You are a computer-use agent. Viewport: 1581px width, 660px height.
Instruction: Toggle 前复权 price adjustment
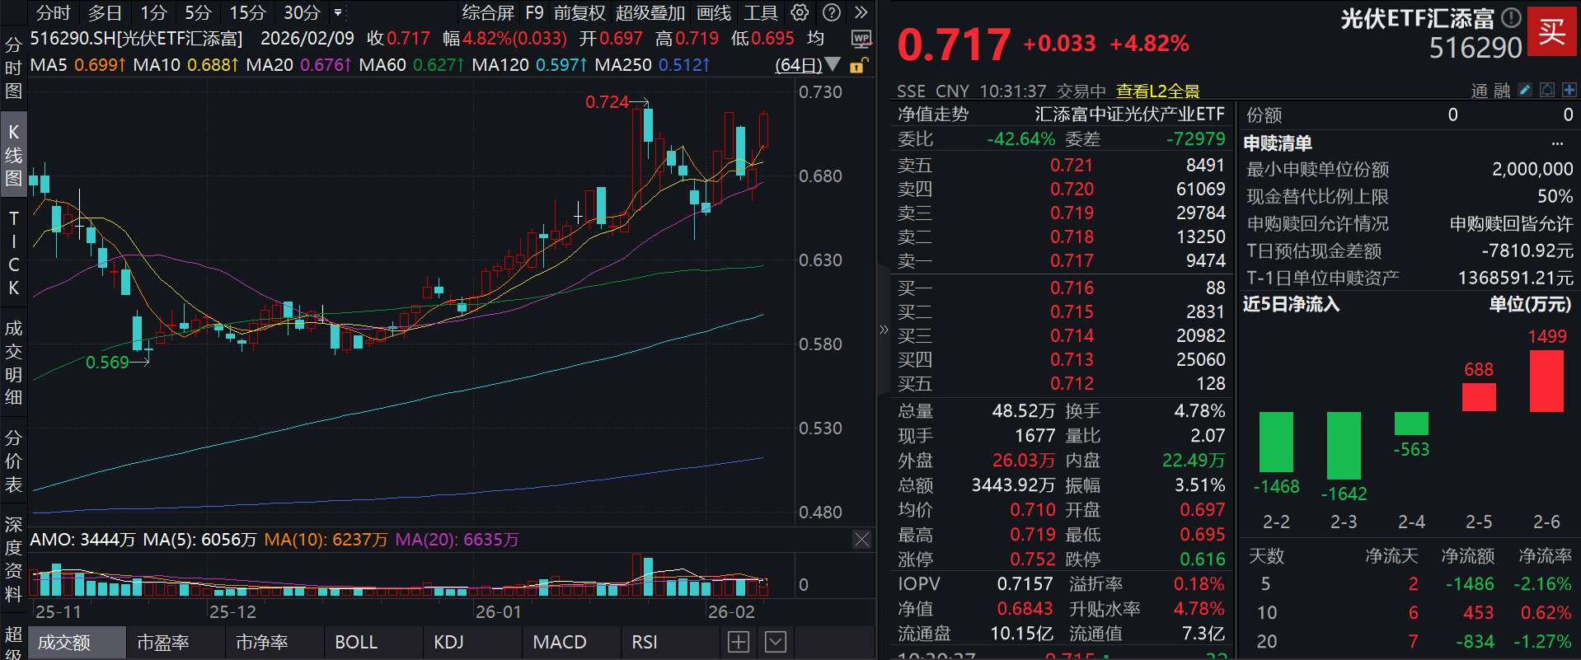click(579, 12)
